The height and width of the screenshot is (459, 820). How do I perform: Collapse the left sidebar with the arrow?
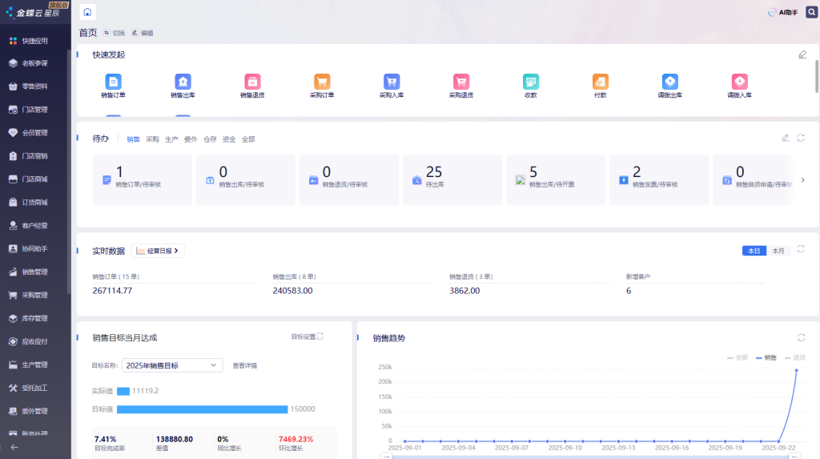[14, 448]
